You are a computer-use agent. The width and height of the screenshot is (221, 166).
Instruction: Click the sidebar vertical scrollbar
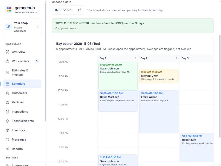45,62
